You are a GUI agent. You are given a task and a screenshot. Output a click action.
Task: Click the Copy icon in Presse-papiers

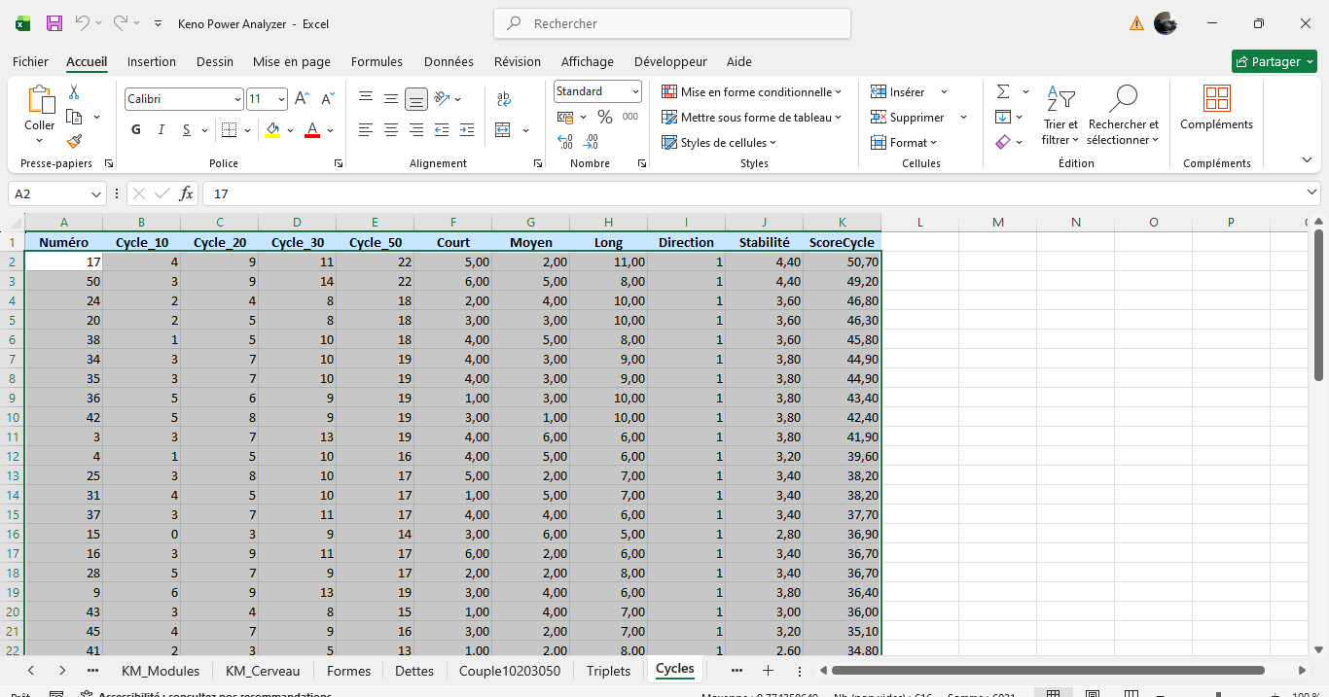pos(74,117)
